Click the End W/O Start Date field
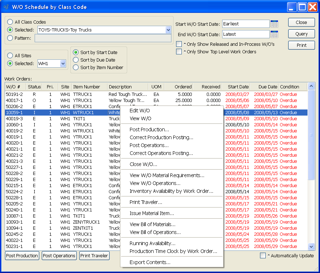Image resolution: width=320 pixels, height=273 pixels. (x=245, y=34)
